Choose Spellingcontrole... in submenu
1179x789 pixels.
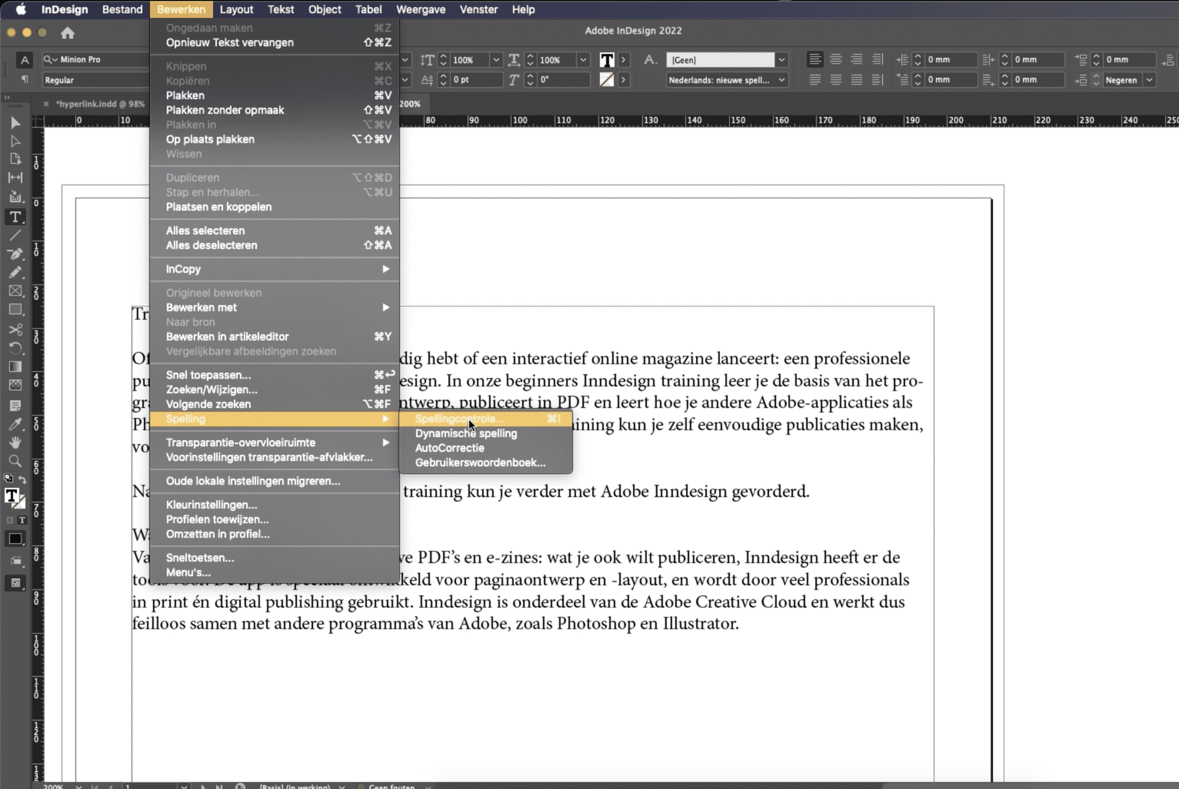tap(485, 419)
